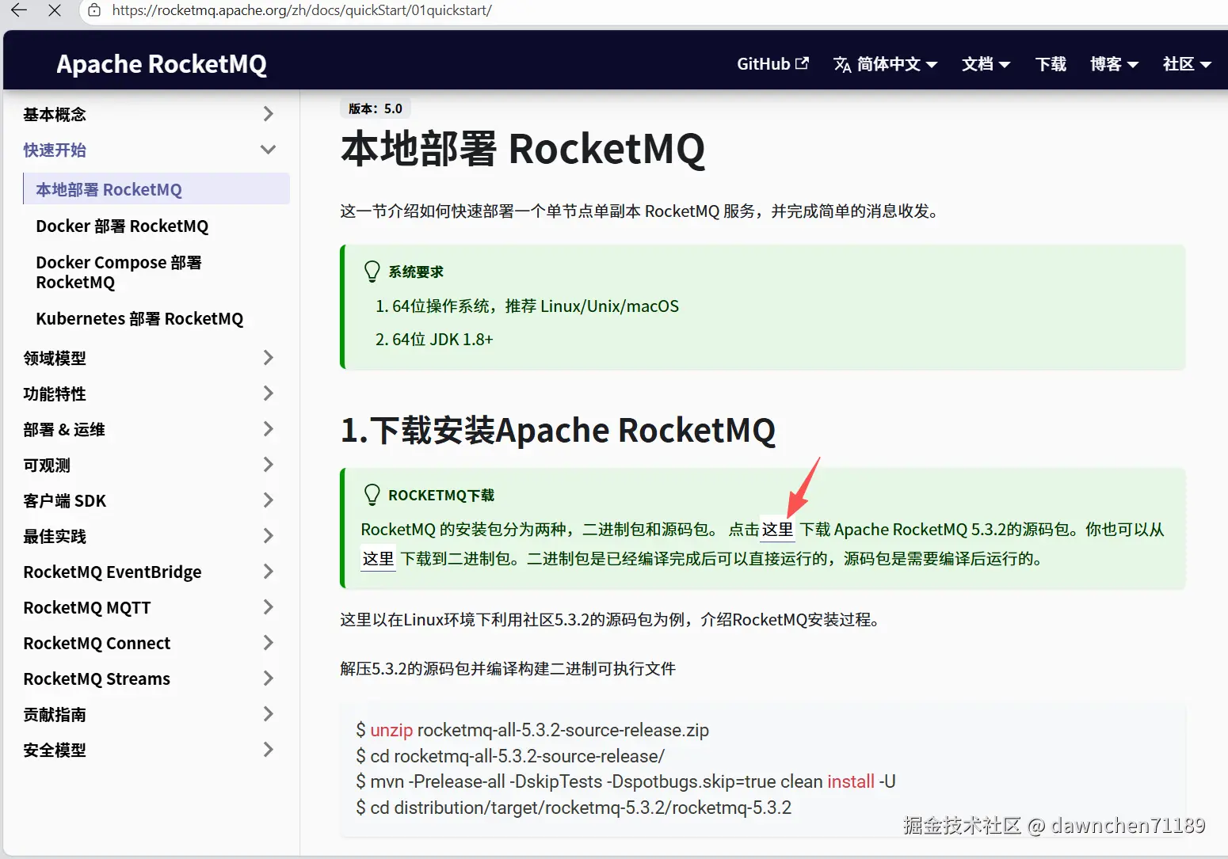
Task: Open 客户端 SDK sidebar category
Action: tap(65, 500)
